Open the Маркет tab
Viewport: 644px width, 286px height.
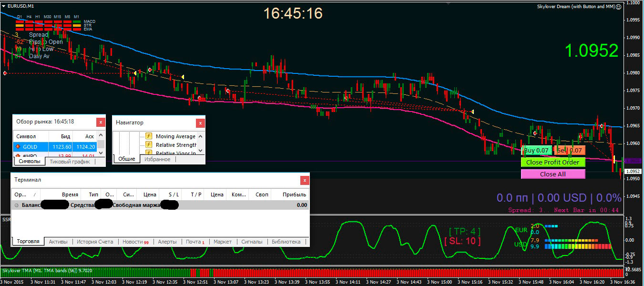[x=223, y=242]
